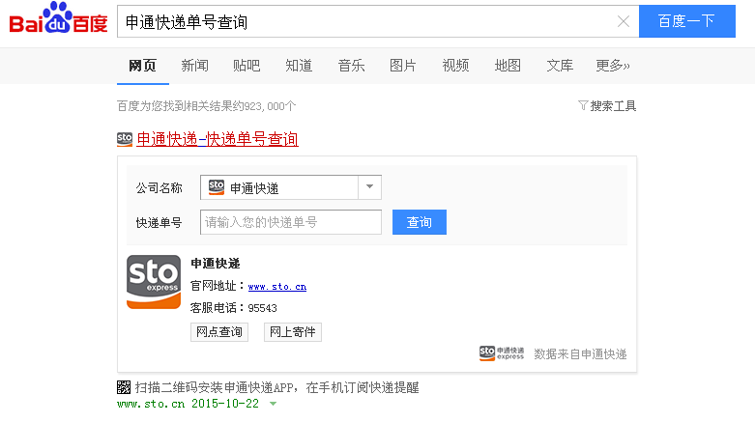Expand the green arrow after 2015-10-22

tap(273, 404)
